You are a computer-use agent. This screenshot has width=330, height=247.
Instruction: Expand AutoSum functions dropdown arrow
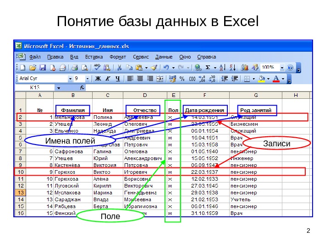click(x=215, y=68)
